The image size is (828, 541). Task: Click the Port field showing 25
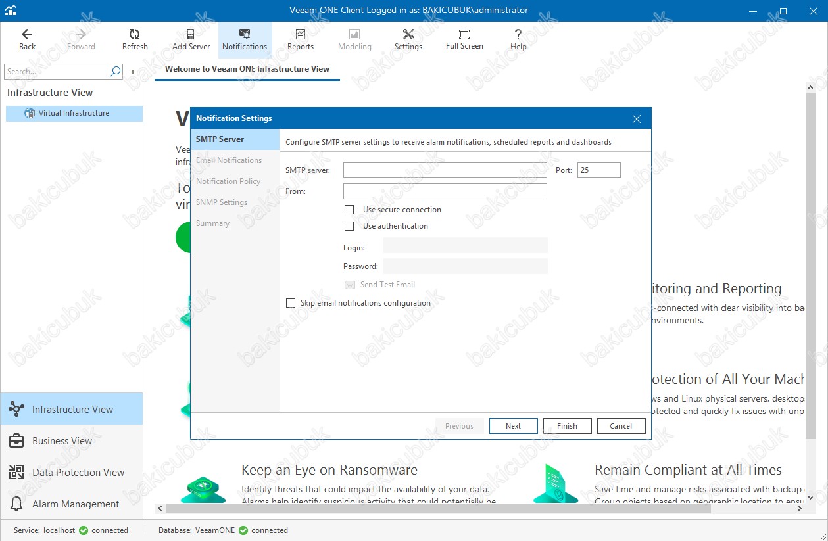tap(598, 170)
